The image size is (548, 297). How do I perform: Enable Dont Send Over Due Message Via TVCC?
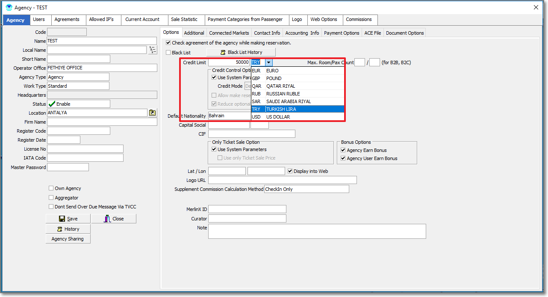[51, 207]
